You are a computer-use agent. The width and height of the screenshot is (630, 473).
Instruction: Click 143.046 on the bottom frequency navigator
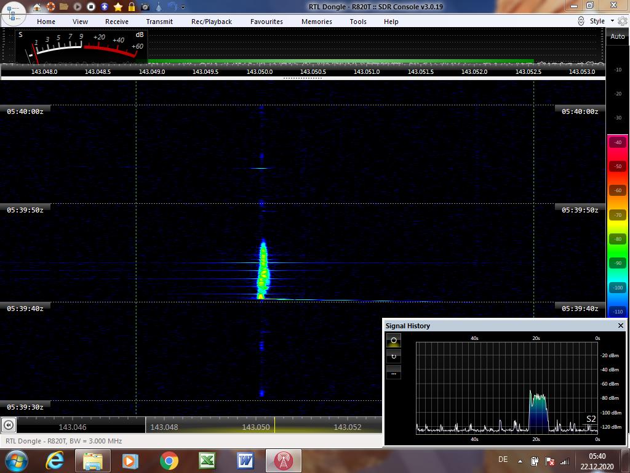pyautogui.click(x=73, y=427)
